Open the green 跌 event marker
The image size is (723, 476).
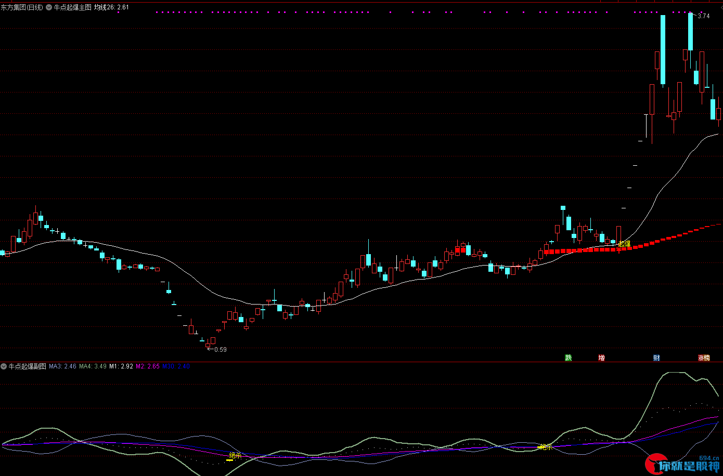coord(569,358)
